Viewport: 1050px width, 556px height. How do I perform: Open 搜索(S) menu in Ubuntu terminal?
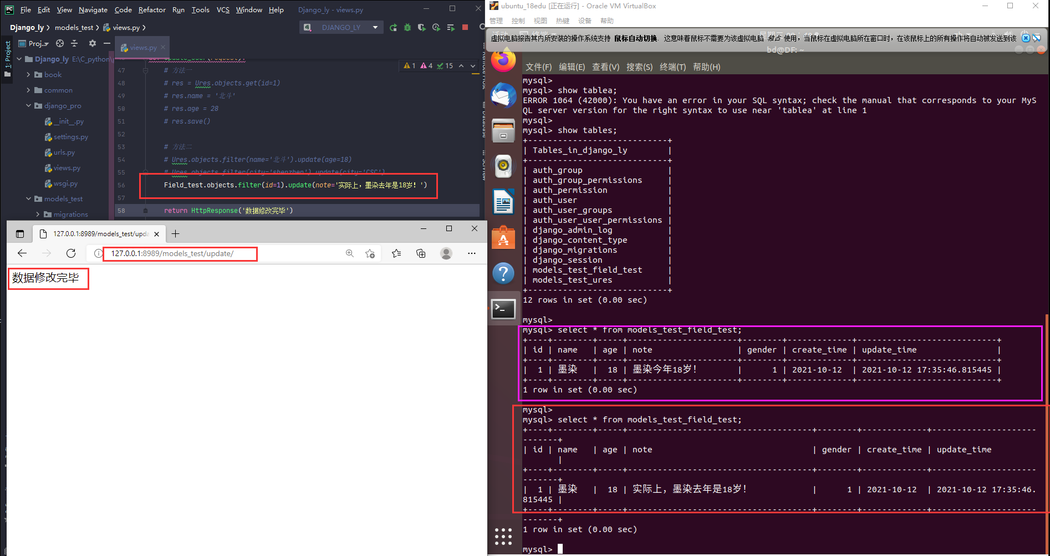639,67
